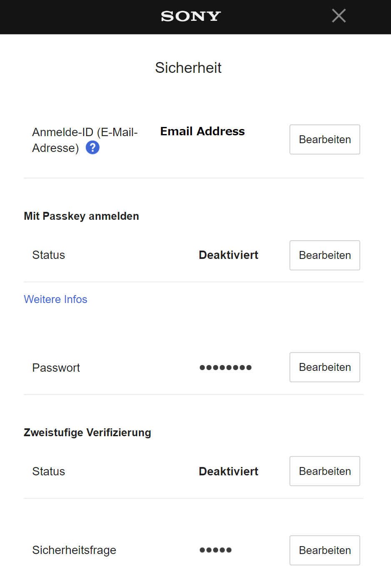This screenshot has width=391, height=569.
Task: Click the Sicherheitsfrage label text
Action: [74, 550]
